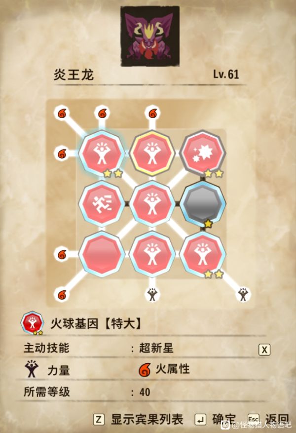
Task: Select the bottom-center power gene slot
Action: [x=152, y=254]
